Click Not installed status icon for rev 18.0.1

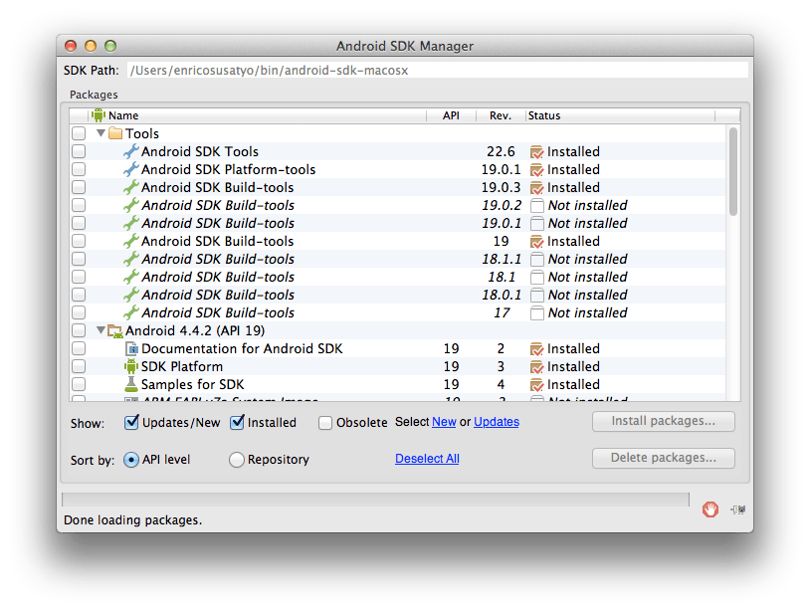tap(537, 295)
